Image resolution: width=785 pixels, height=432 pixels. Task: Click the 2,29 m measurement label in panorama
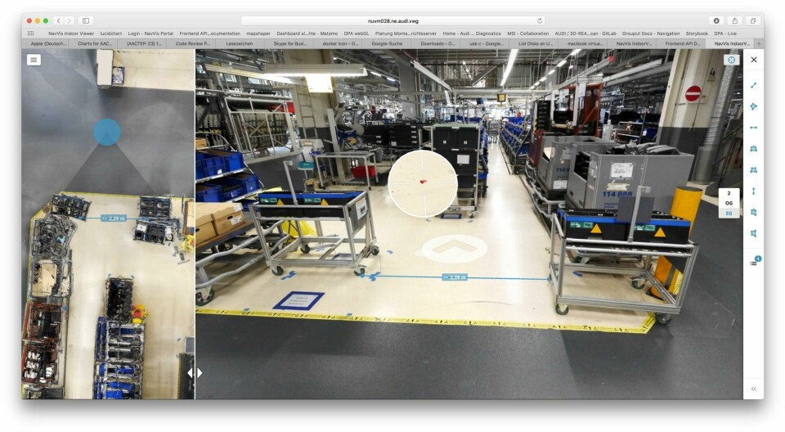453,277
